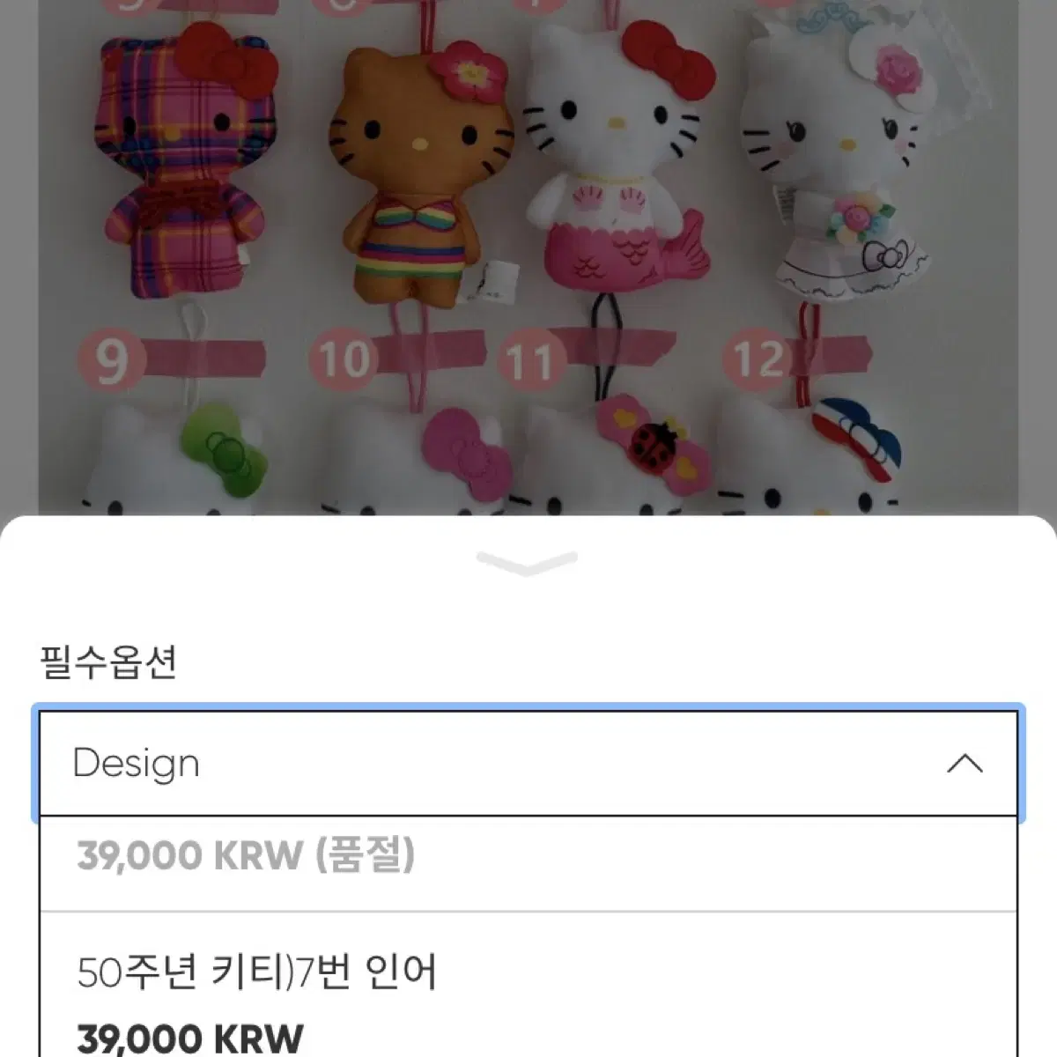
Task: Tap the number 10 label badge
Action: [343, 359]
